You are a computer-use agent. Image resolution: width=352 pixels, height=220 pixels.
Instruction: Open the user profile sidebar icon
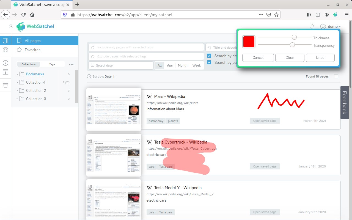[x=5, y=50]
